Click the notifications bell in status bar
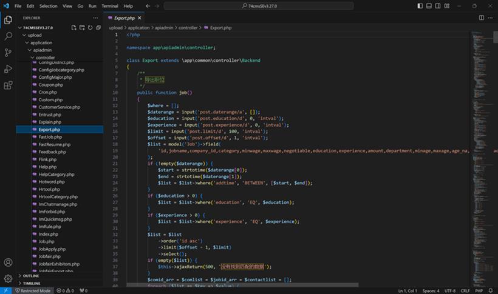The width and height of the screenshot is (498, 294). (x=491, y=290)
